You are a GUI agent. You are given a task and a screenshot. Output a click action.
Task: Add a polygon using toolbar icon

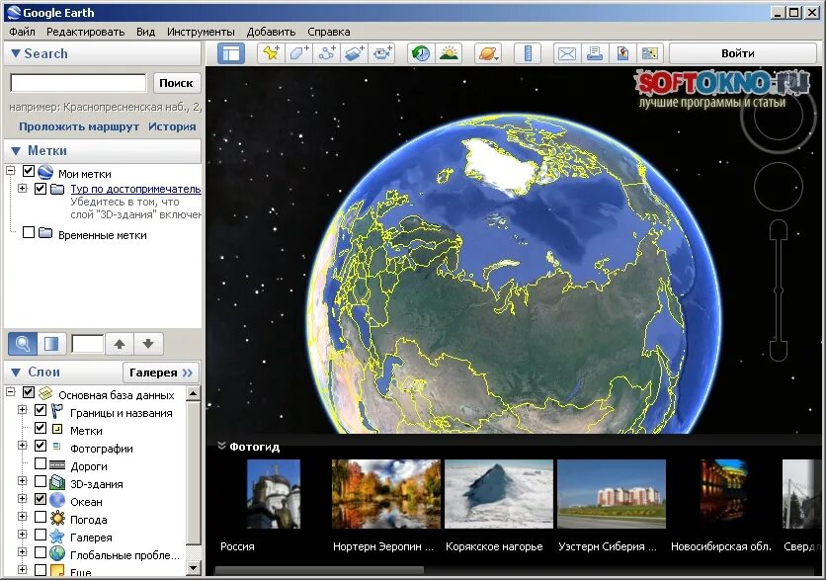click(x=298, y=53)
